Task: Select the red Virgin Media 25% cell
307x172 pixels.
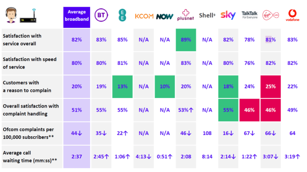Action: [x=270, y=87]
